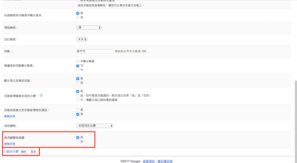Follow the « 返回日曆 link

tap(11, 152)
